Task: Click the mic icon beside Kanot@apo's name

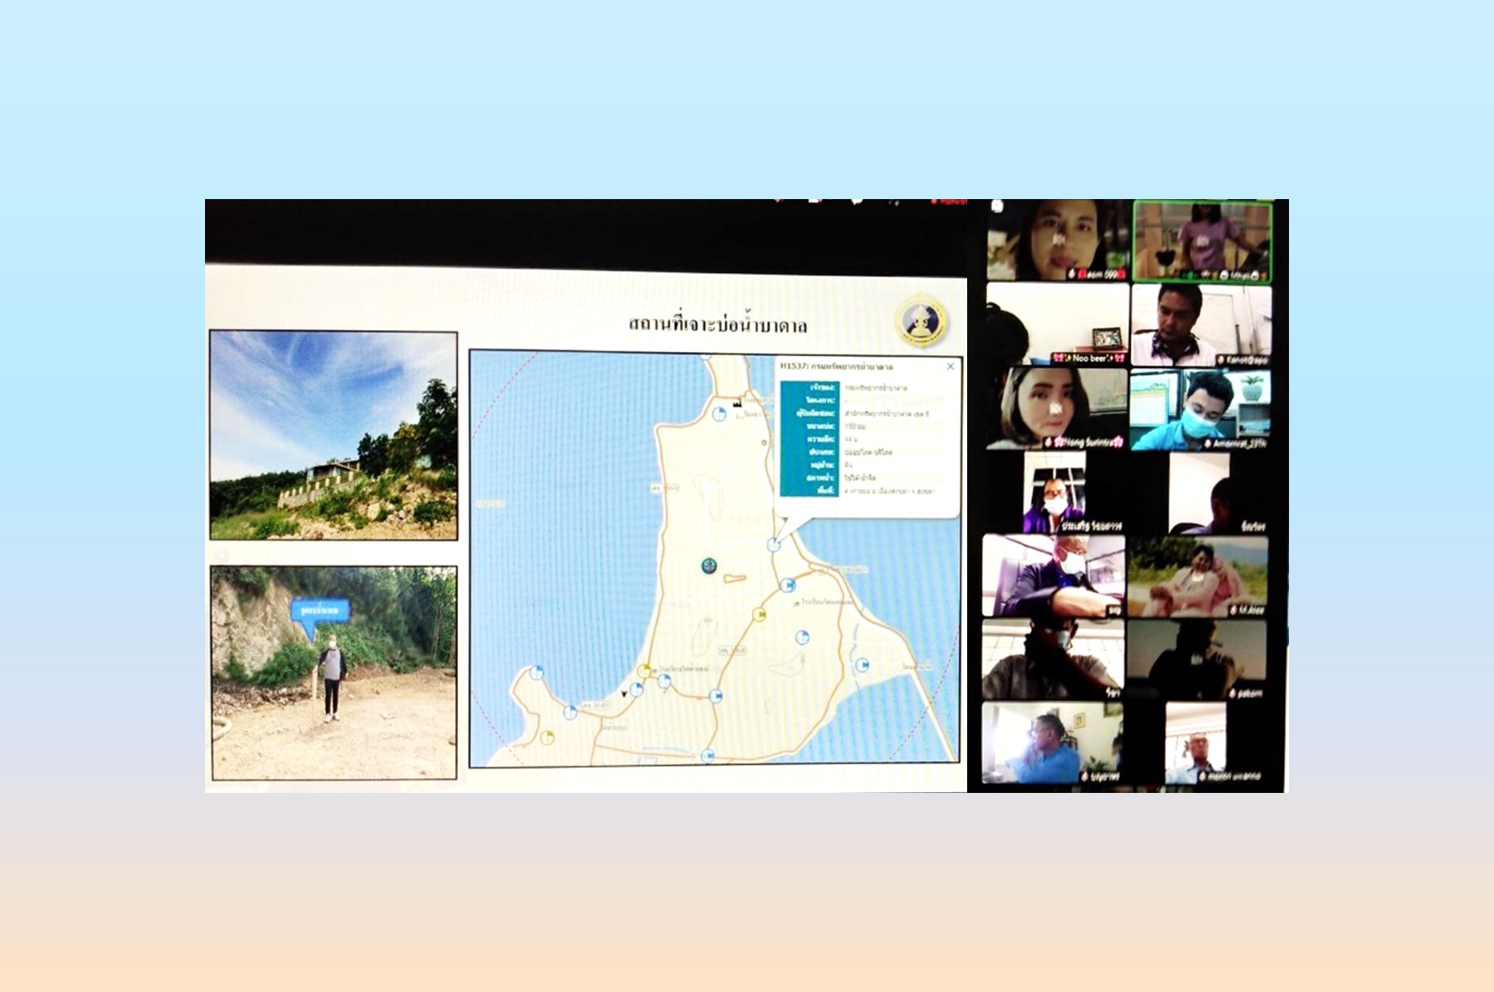Action: click(1220, 360)
